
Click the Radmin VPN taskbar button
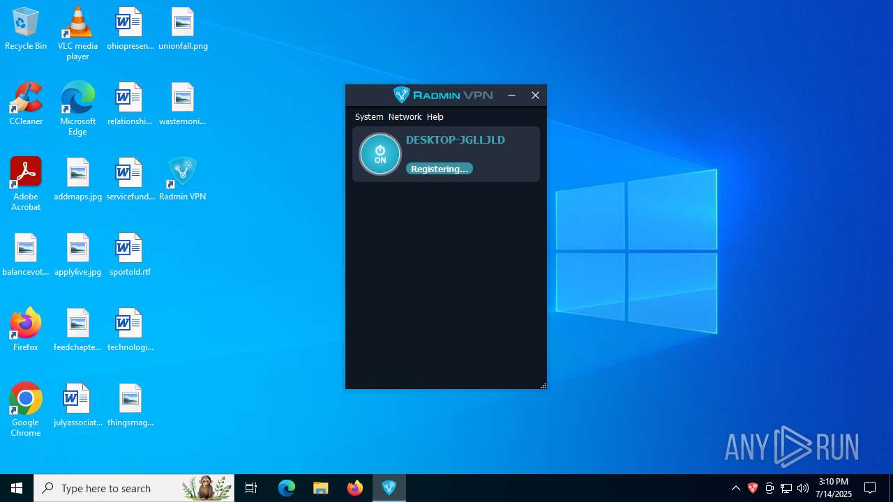click(x=389, y=488)
